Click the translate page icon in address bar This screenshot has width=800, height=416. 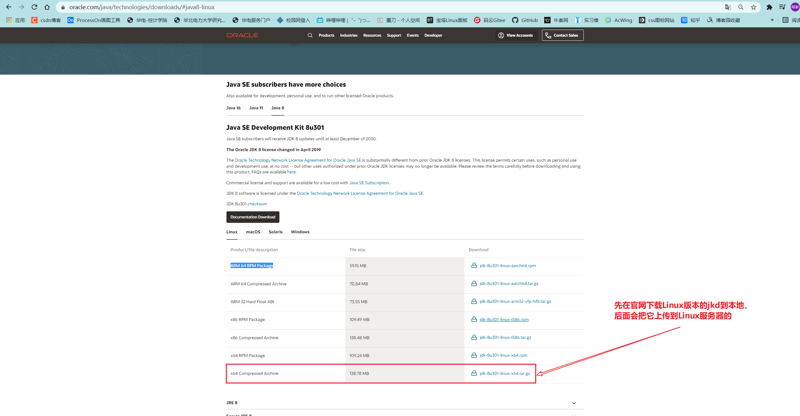coord(728,7)
